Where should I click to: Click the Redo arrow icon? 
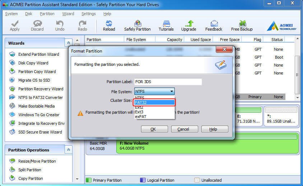point(83,24)
